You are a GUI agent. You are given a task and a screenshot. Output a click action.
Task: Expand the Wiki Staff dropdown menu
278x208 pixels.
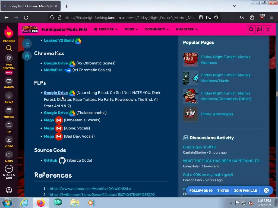tap(187, 29)
